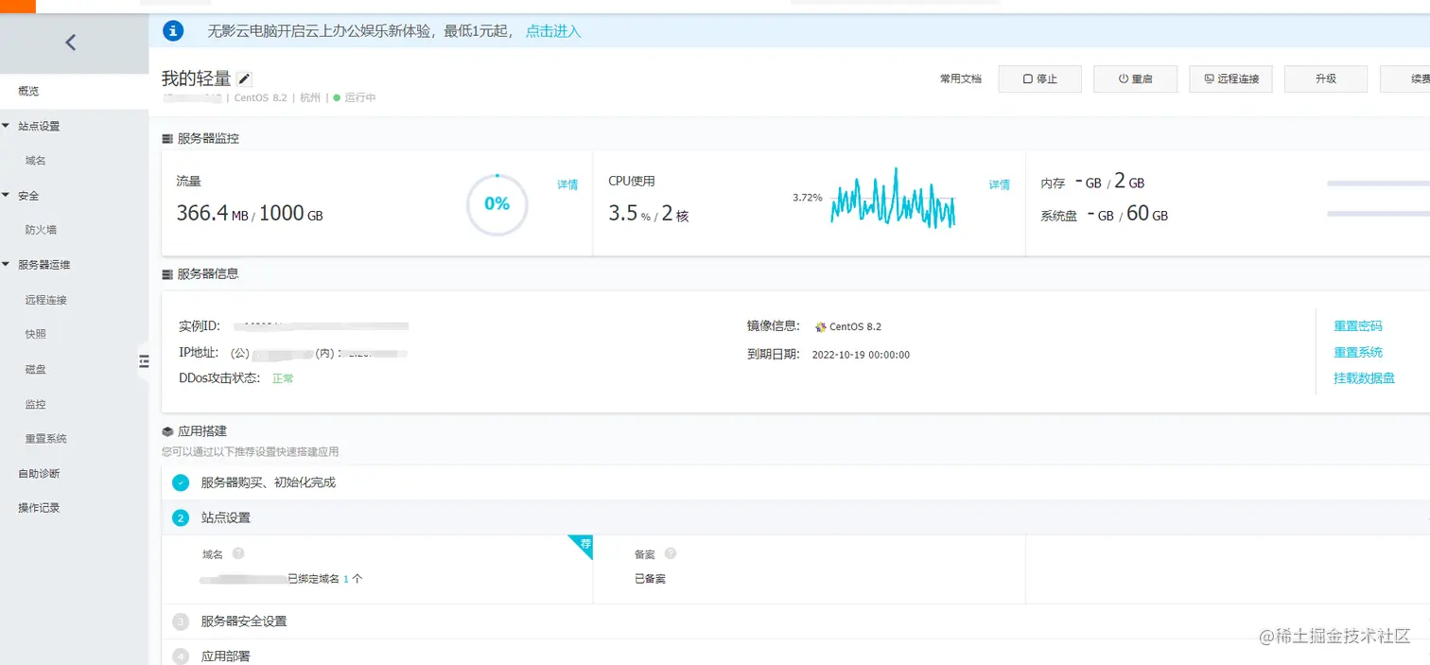Click the 重置系统 link on the right

pos(1358,353)
